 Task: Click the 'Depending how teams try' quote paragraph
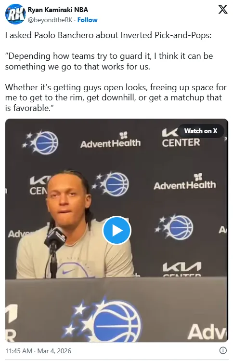109,61
